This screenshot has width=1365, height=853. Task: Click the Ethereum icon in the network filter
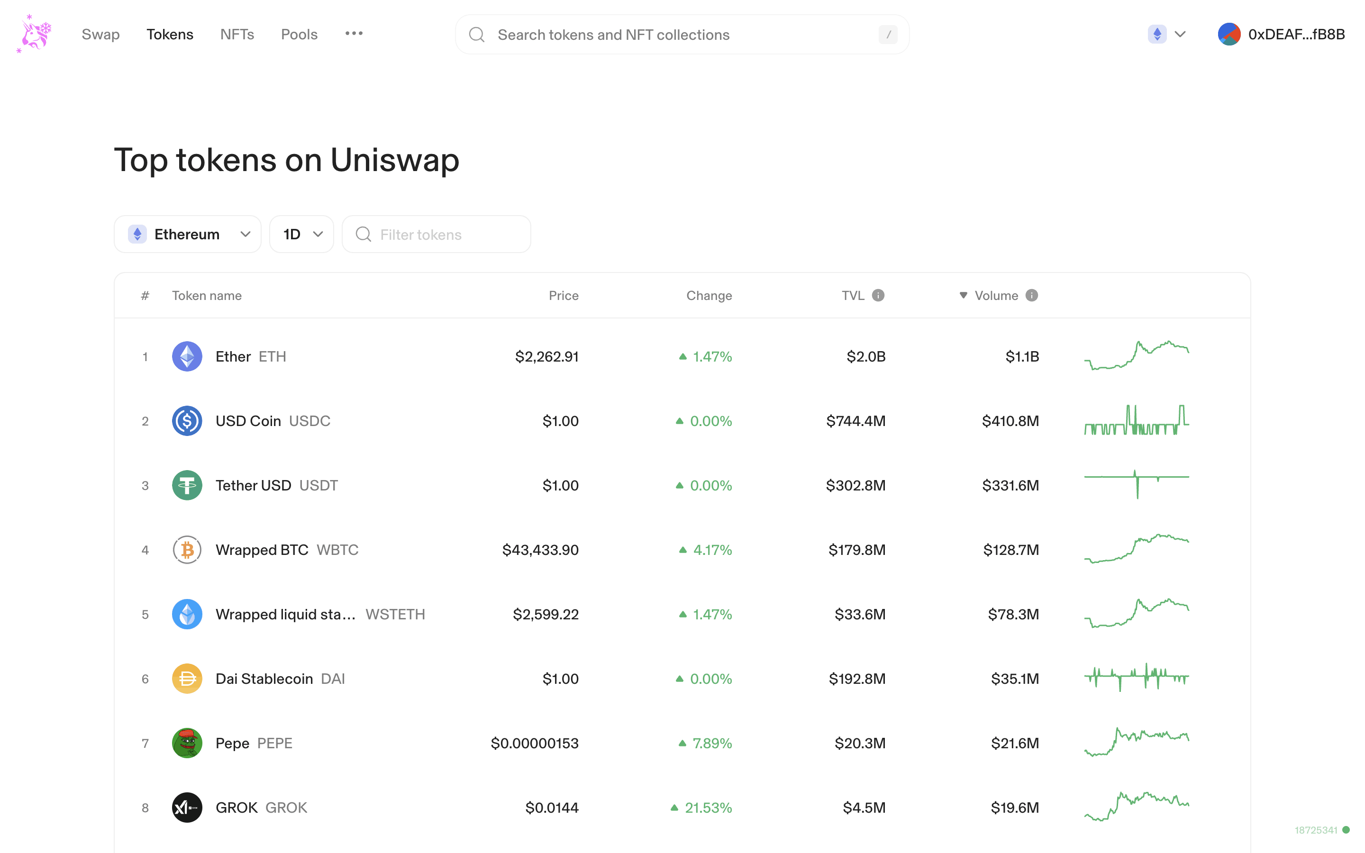coord(137,234)
